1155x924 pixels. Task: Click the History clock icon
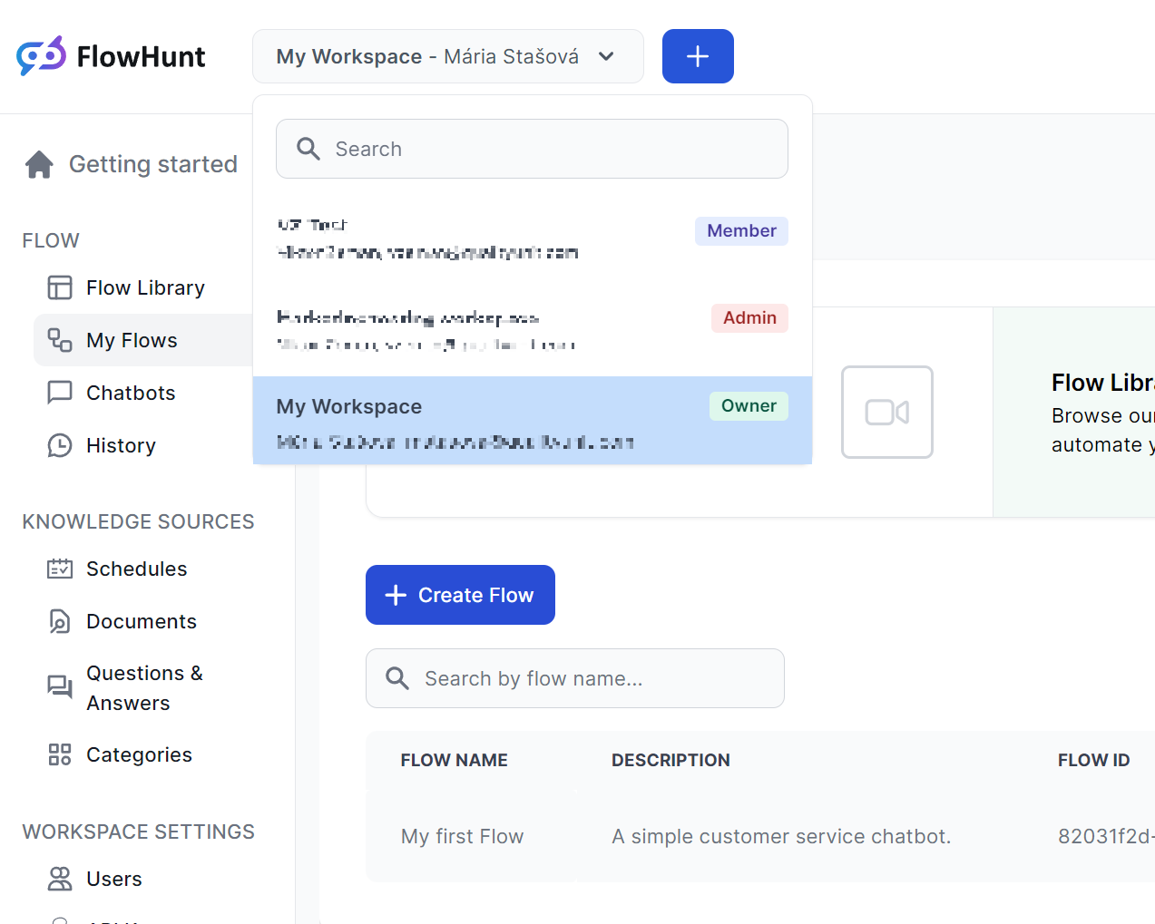[60, 444]
